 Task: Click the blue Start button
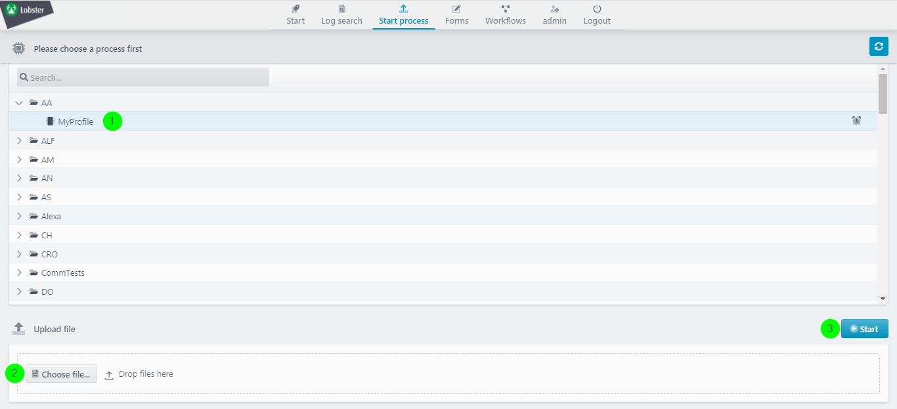864,329
